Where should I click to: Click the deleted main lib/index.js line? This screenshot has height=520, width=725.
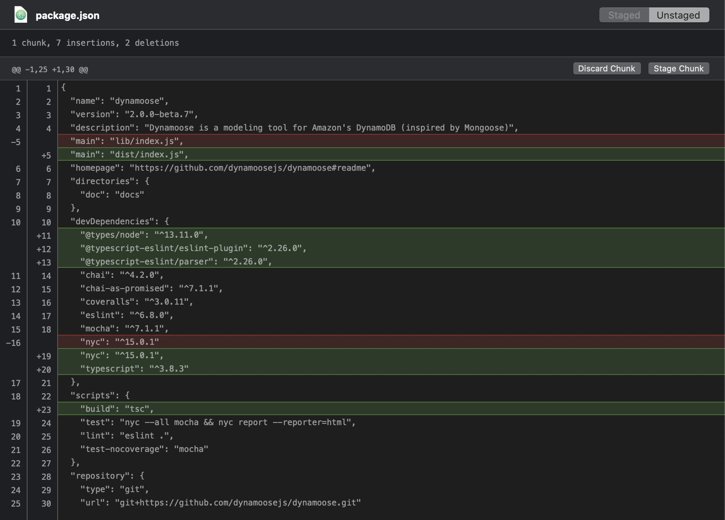(126, 141)
